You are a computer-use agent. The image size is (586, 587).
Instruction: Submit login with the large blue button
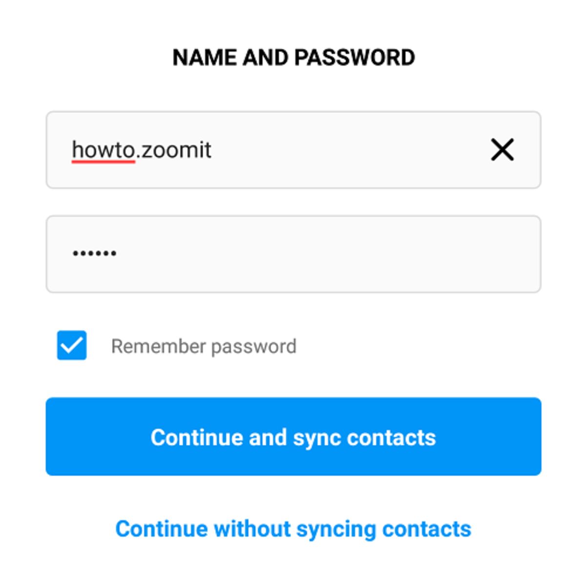(x=293, y=437)
